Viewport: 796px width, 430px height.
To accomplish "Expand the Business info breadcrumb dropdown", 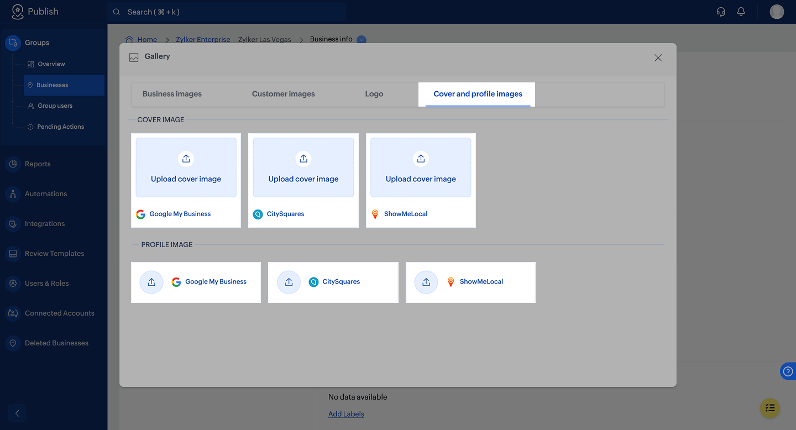I will [x=362, y=39].
